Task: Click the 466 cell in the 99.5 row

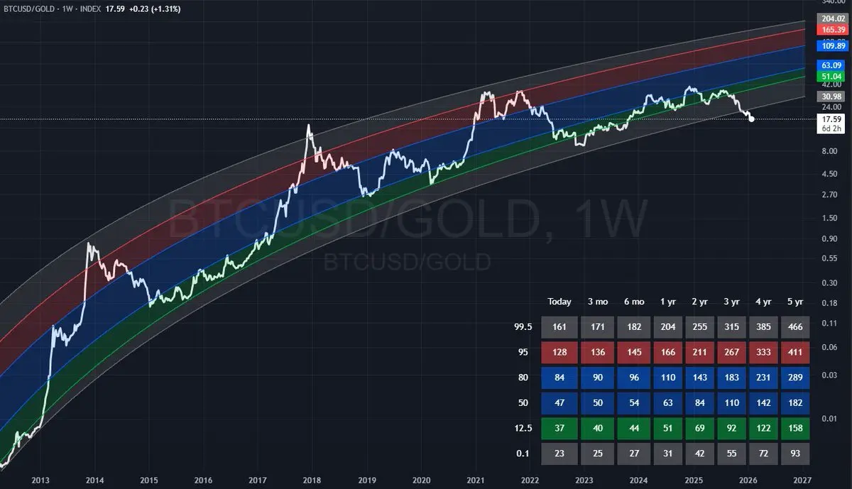Action: [795, 328]
